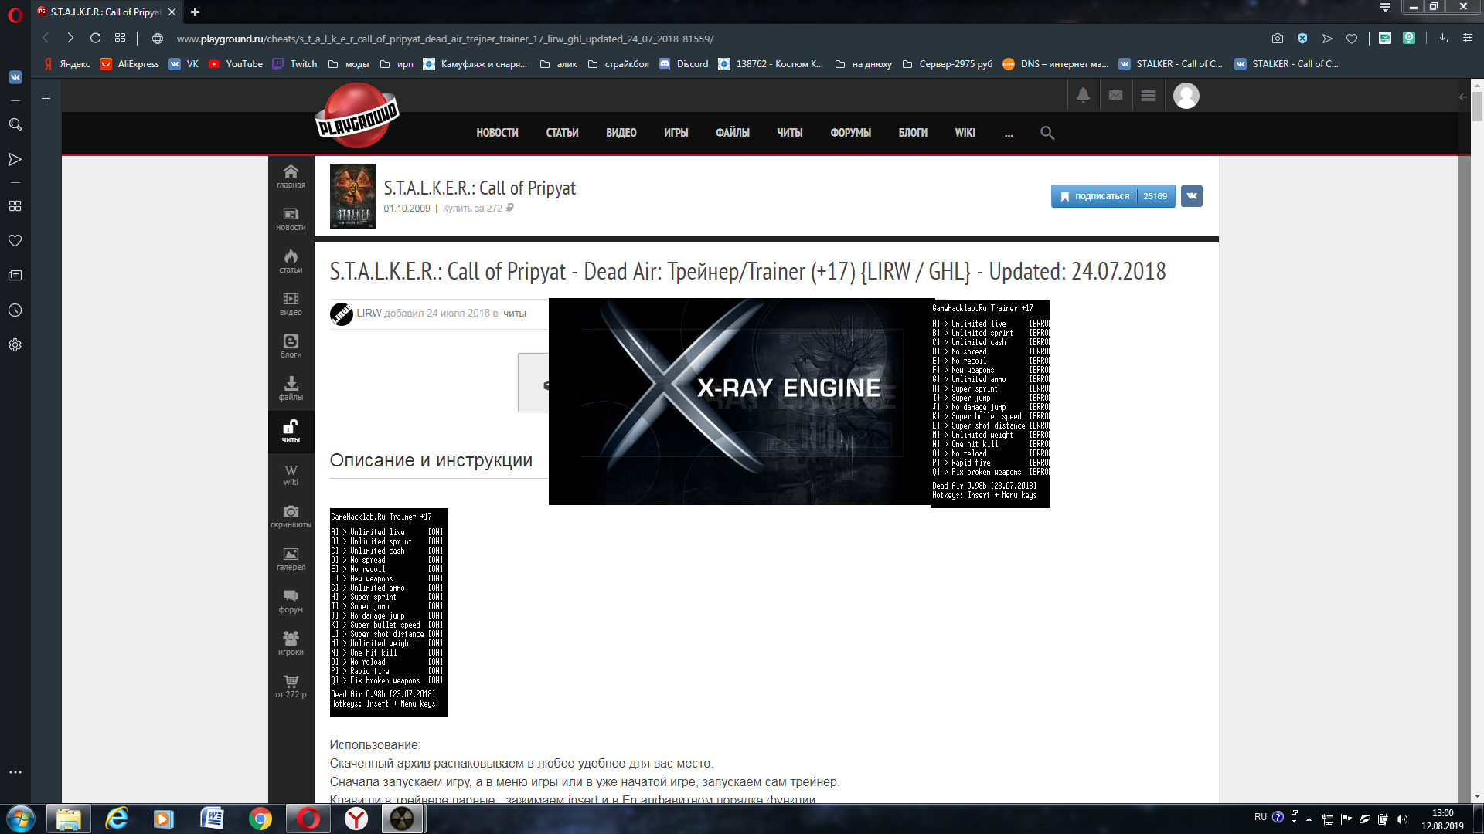
Task: Open downloads icon in toolbar
Action: click(x=1442, y=38)
